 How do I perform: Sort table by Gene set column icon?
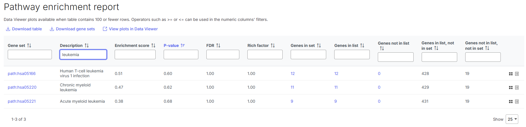[x=29, y=45]
